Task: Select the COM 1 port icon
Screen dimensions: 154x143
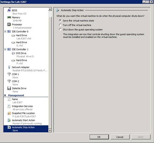Action: [9, 74]
